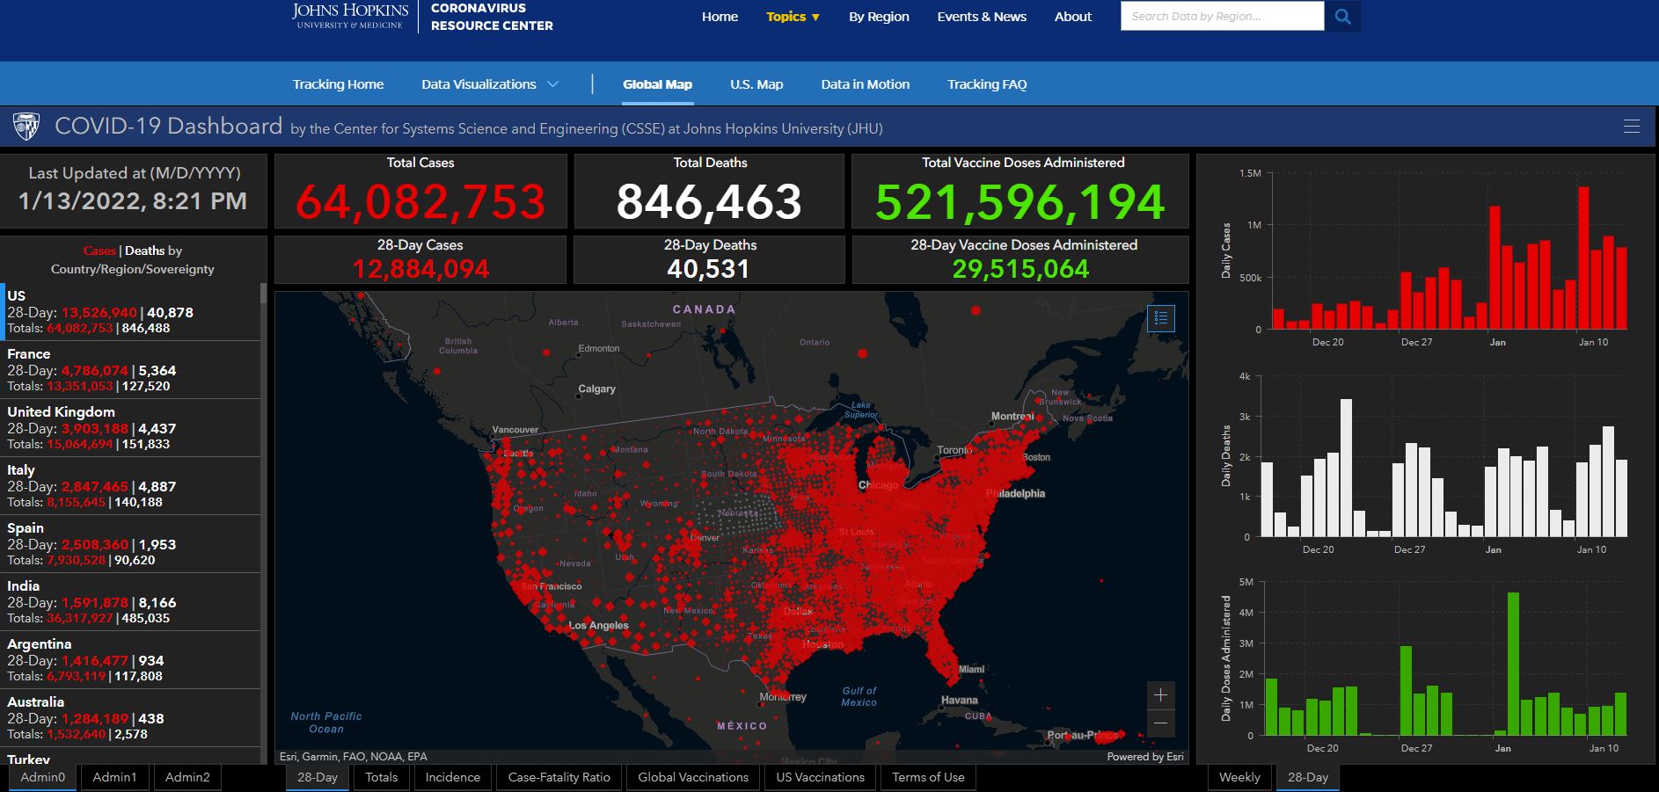This screenshot has width=1659, height=792.
Task: Click Los Angeles label on the map
Action: (x=599, y=626)
